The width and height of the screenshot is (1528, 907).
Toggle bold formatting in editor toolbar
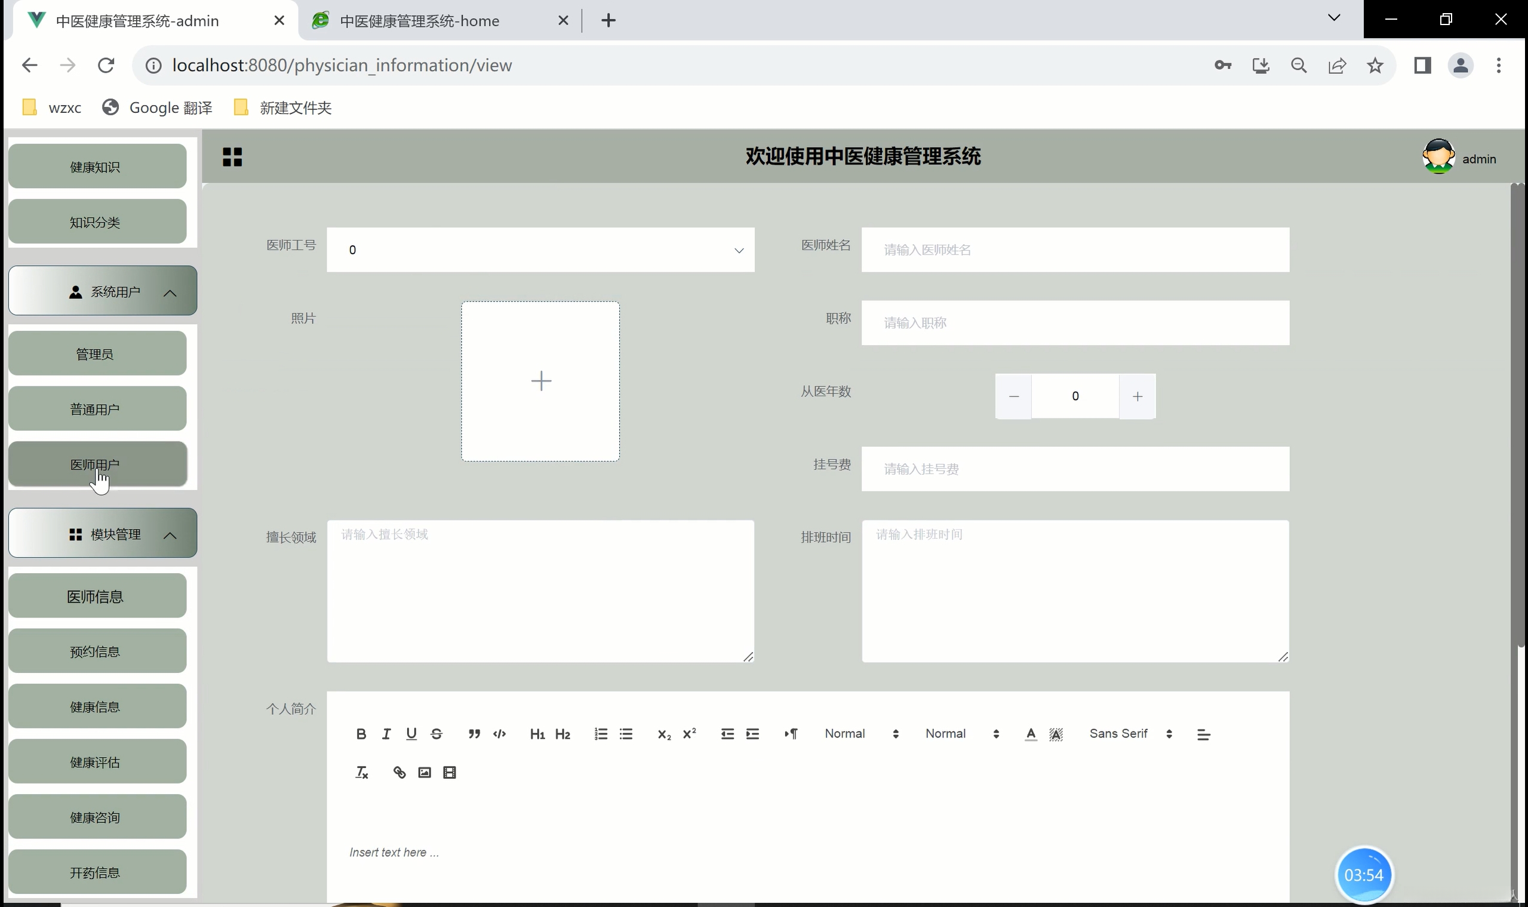click(x=361, y=734)
